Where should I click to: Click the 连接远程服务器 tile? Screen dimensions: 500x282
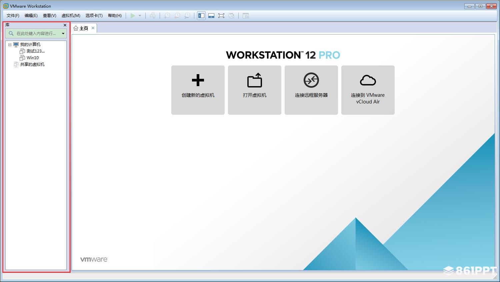pyautogui.click(x=311, y=90)
